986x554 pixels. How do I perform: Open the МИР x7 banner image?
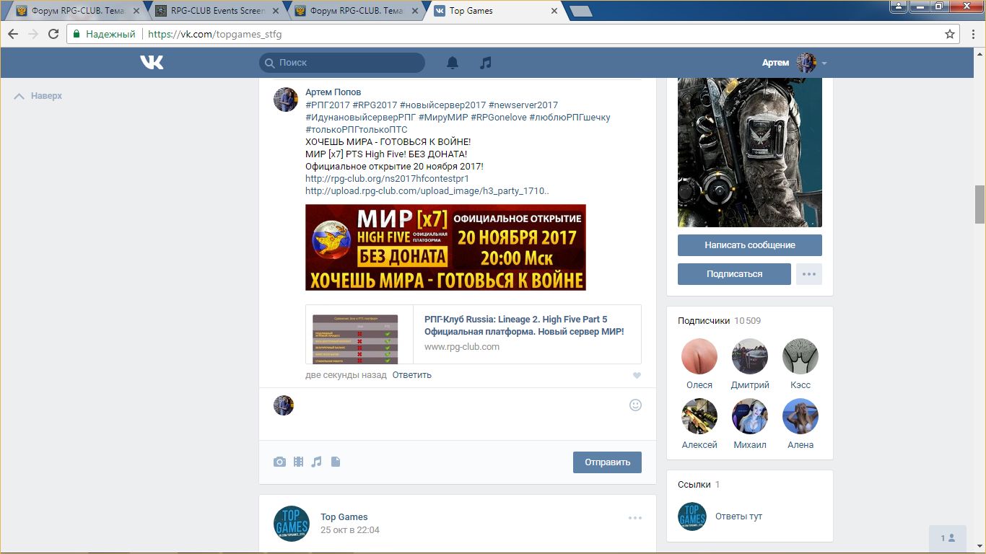point(445,247)
